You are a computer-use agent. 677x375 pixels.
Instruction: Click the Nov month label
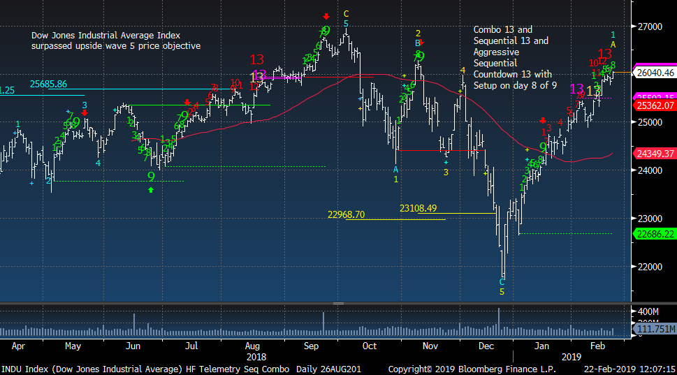pos(430,346)
